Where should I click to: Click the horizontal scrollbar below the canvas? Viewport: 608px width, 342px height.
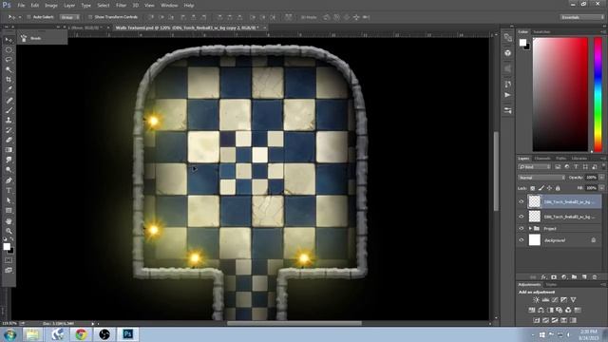294,323
